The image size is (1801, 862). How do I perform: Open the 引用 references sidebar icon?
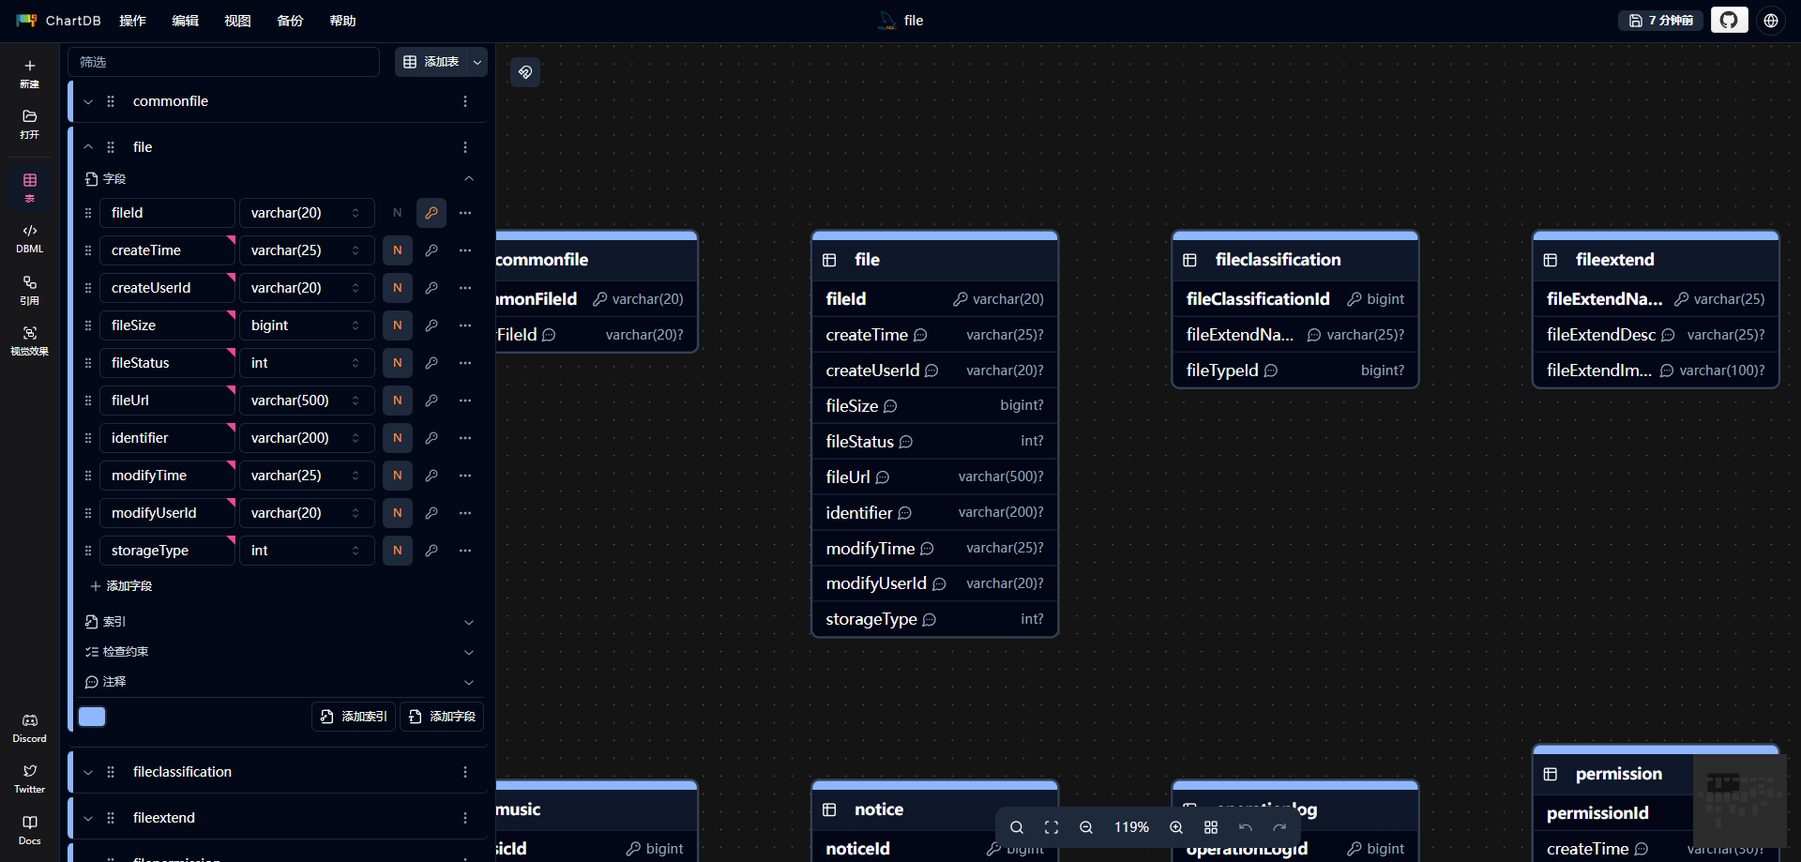[29, 290]
